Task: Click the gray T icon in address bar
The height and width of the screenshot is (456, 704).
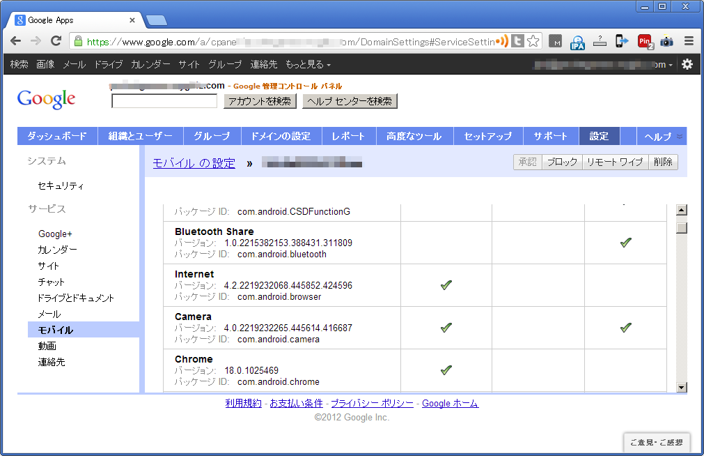Action: (x=517, y=41)
